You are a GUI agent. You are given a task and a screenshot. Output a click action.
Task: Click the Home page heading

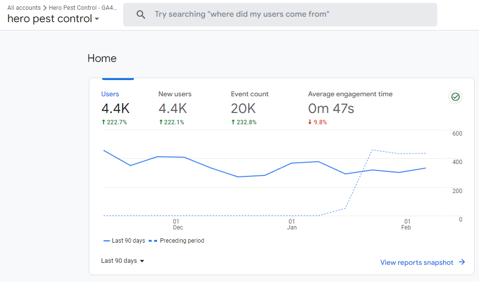[x=102, y=58]
